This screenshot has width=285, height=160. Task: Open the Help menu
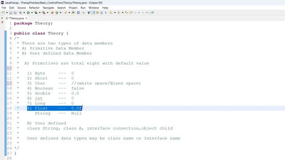tap(105, 8)
